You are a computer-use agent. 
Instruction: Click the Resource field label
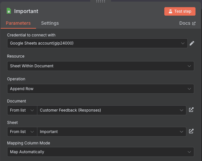pos(16,56)
